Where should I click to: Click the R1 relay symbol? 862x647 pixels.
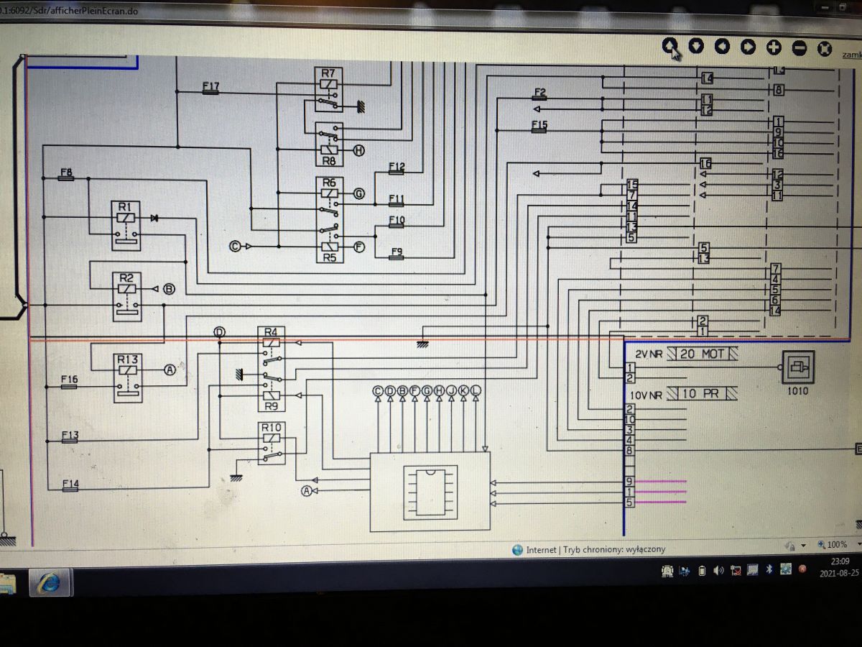pyautogui.click(x=126, y=226)
